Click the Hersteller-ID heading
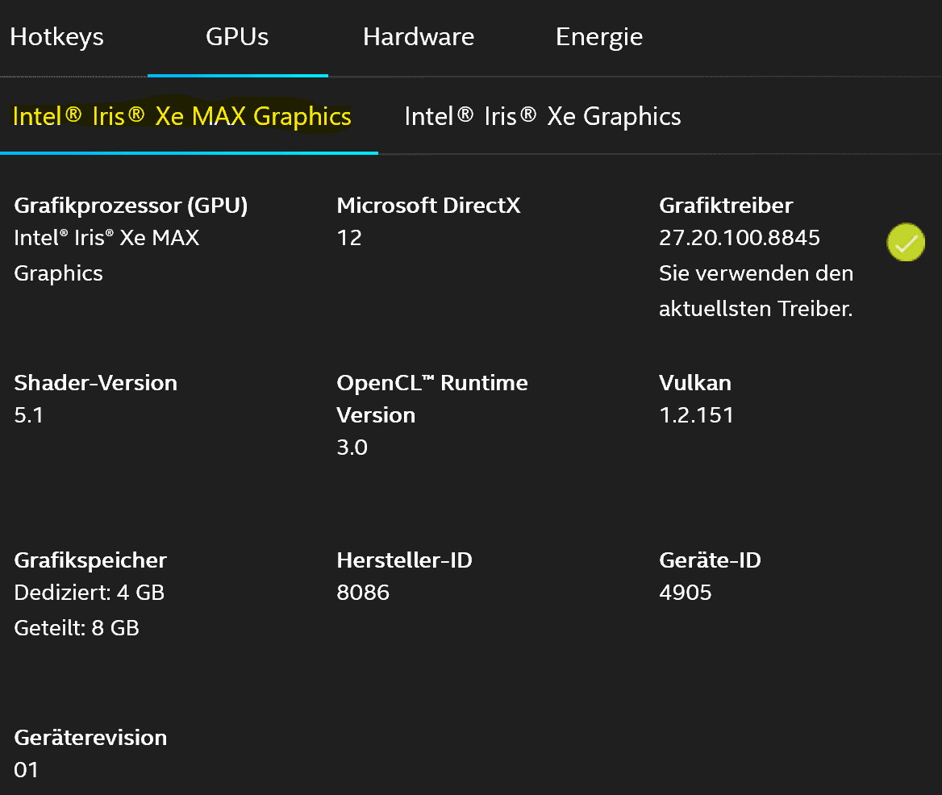The width and height of the screenshot is (942, 795). [x=404, y=560]
